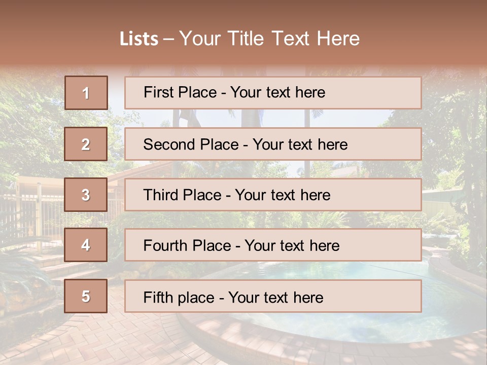The height and width of the screenshot is (365, 487).
Task: Select the Fifth place text box
Action: point(273,296)
